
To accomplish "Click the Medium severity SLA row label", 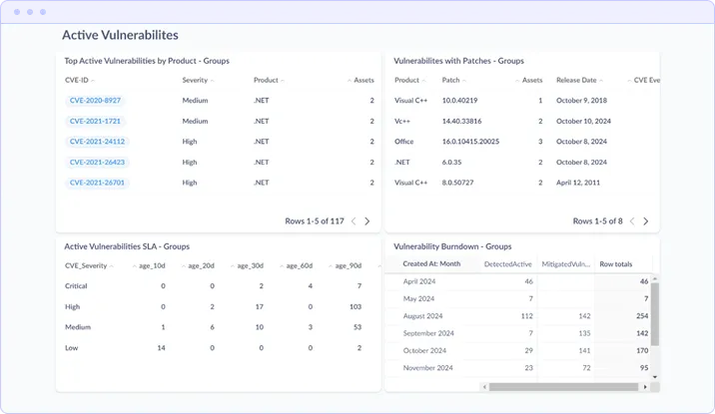I will [78, 327].
